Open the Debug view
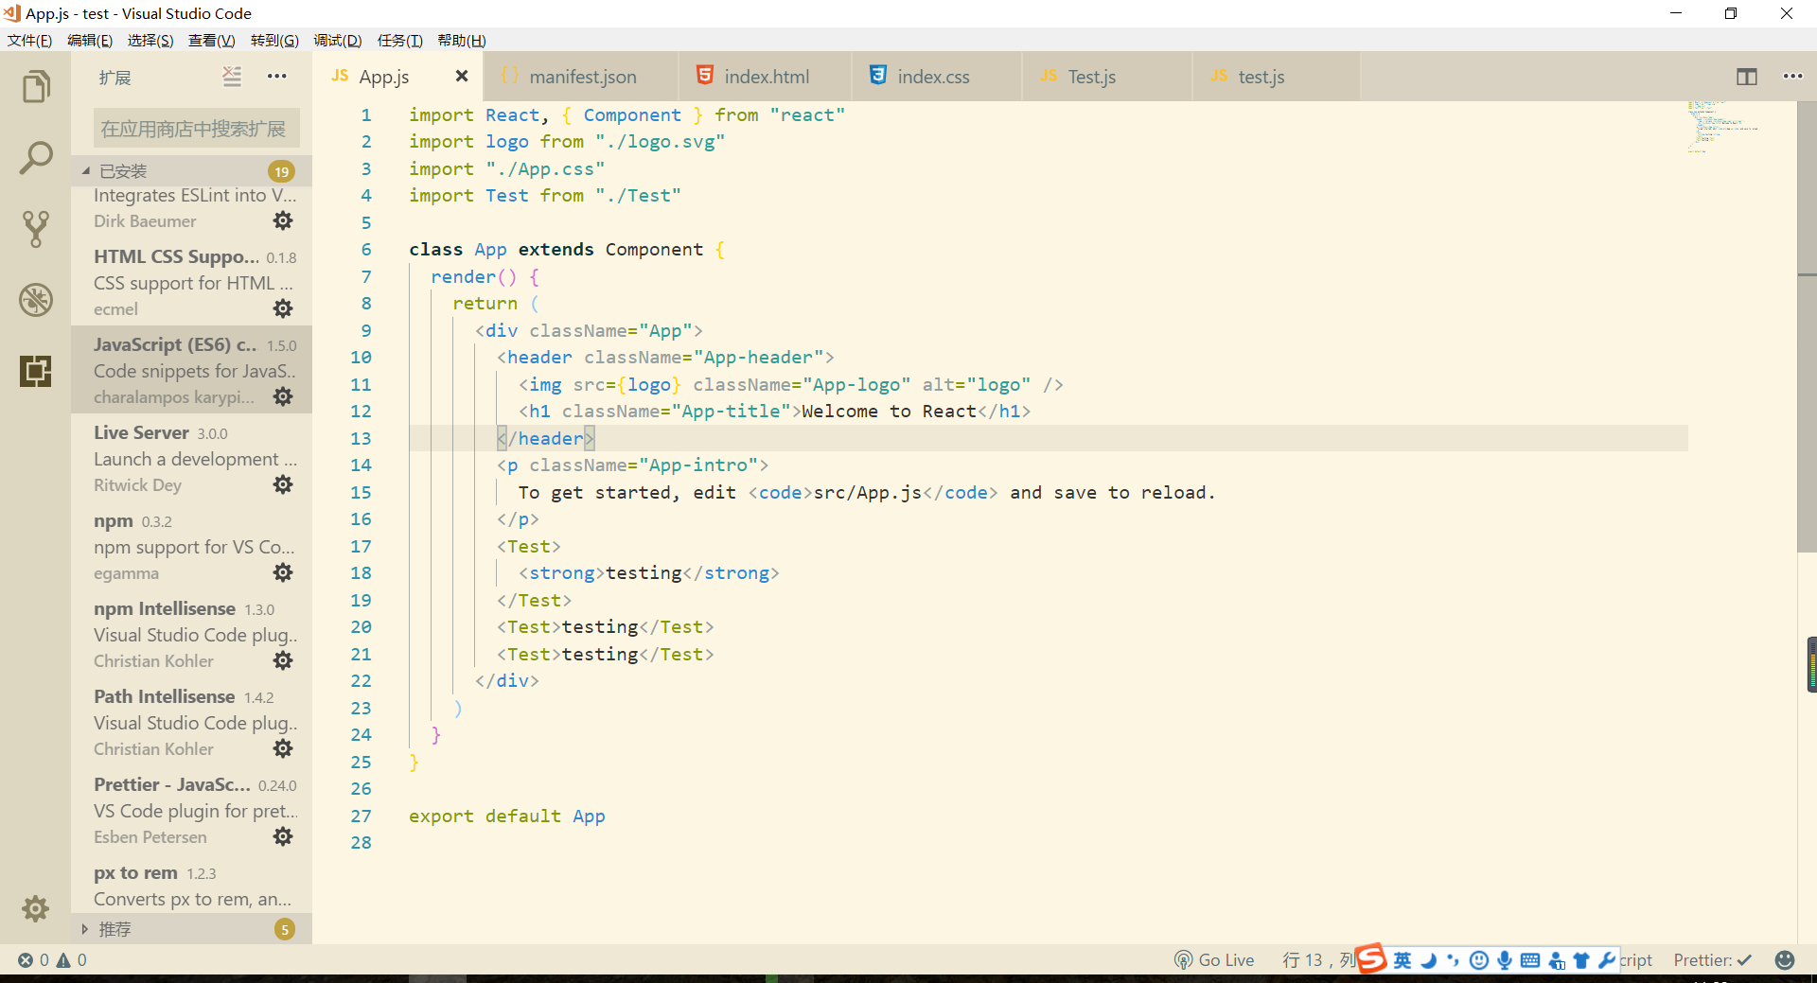Viewport: 1817px width, 983px height. point(35,300)
